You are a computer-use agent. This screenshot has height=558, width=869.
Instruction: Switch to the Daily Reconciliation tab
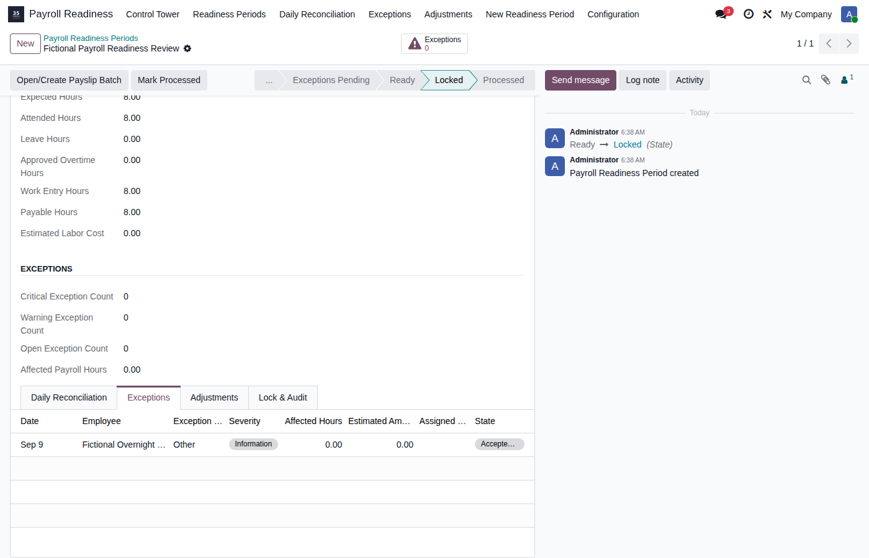(x=69, y=397)
